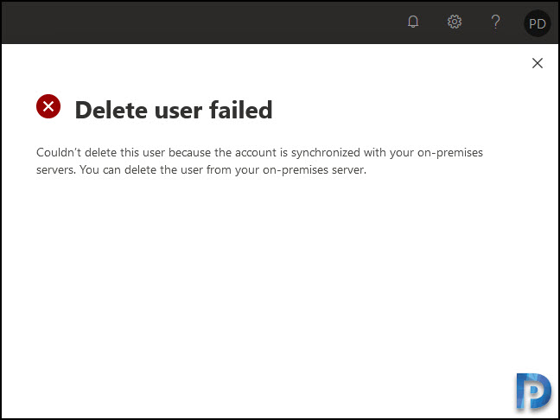This screenshot has width=560, height=420.
Task: Click "servers." starting the second line
Action: (56, 170)
